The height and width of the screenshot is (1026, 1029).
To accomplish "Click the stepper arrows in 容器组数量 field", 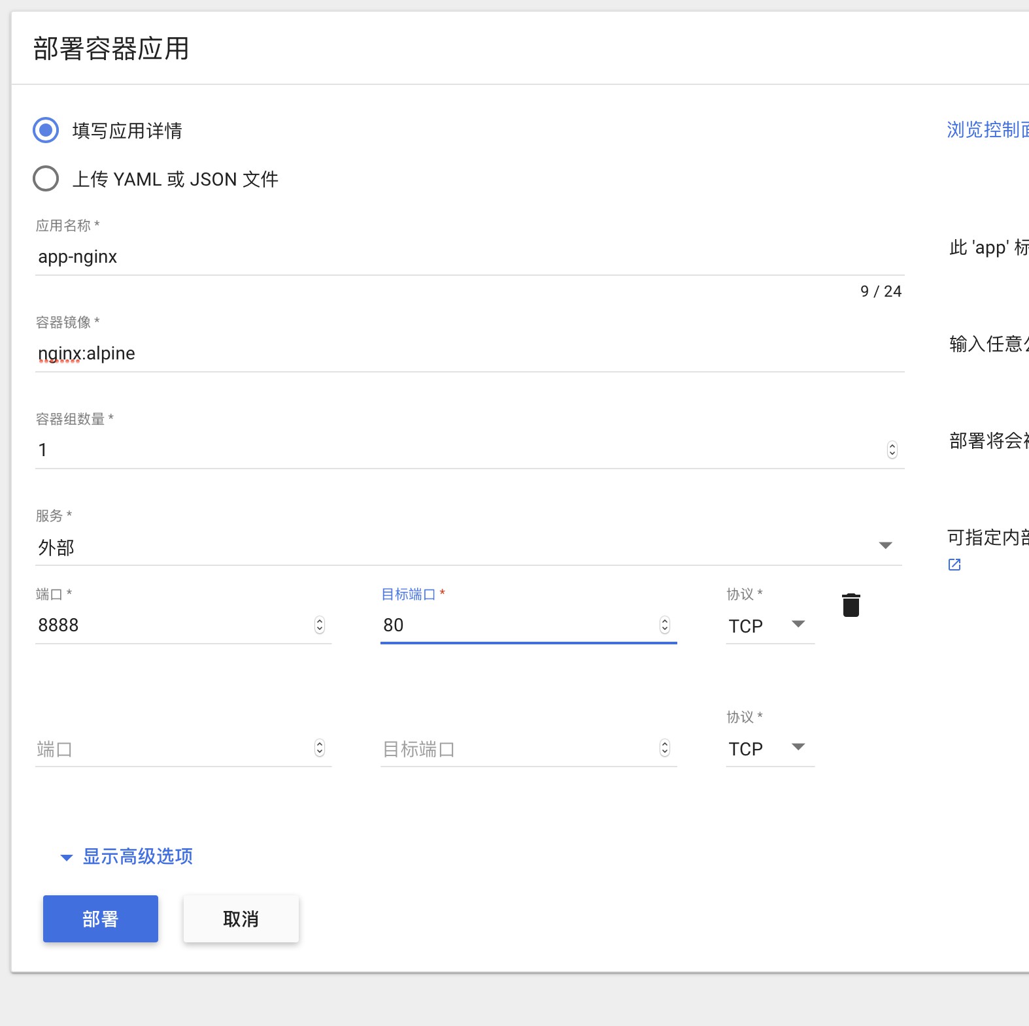I will 892,450.
